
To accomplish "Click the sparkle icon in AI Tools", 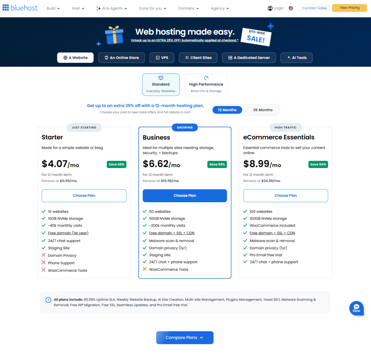I will click(x=289, y=58).
